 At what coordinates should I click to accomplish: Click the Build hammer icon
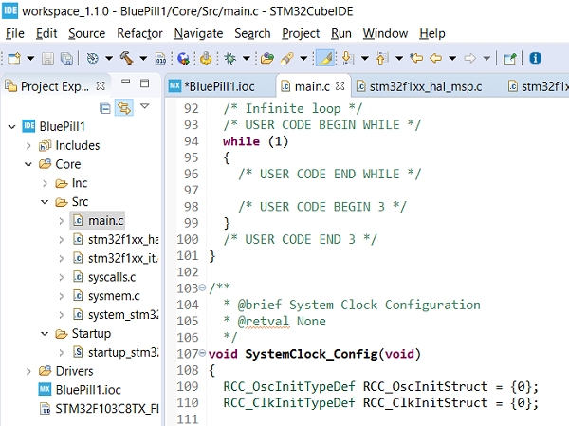pyautogui.click(x=124, y=59)
